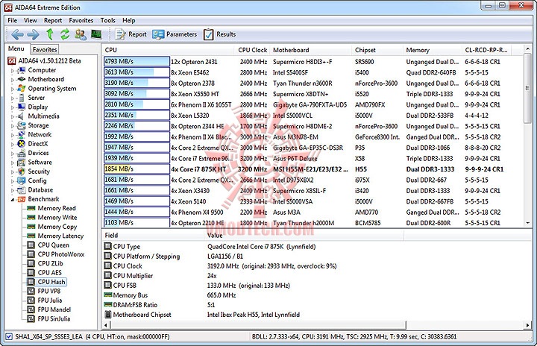
Task: Select the Memory Read benchmark icon
Action: (x=31, y=208)
